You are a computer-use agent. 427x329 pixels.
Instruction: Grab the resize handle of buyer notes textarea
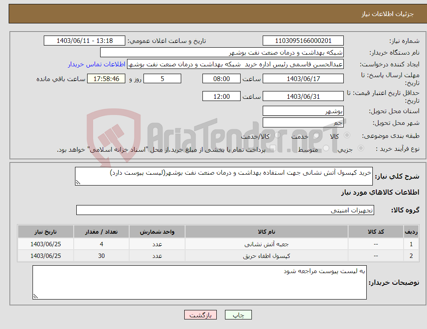[x=36, y=296]
